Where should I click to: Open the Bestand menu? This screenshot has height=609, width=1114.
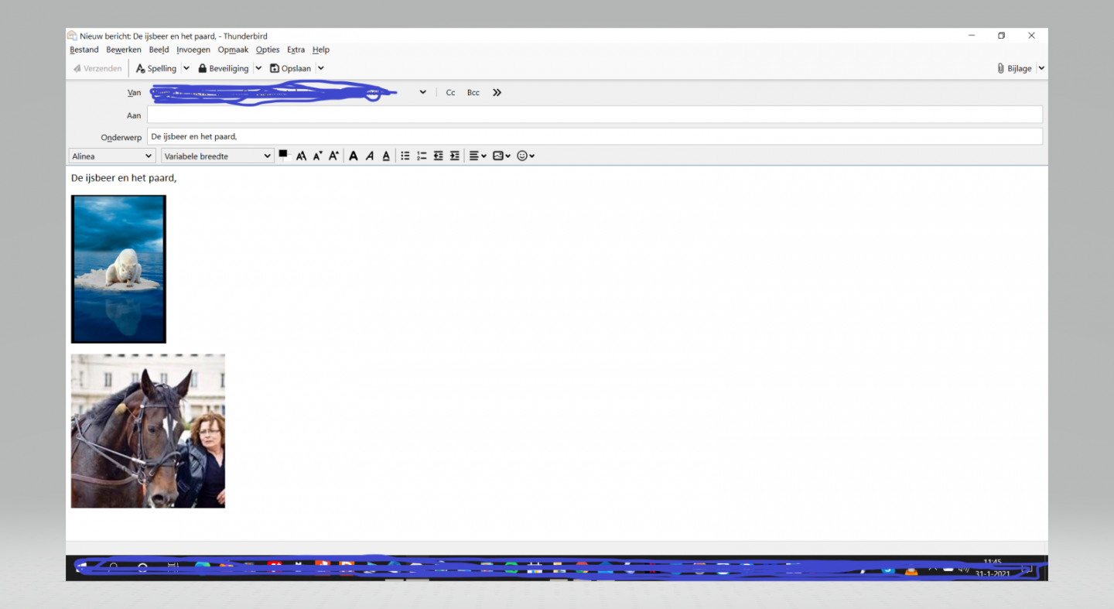click(84, 50)
